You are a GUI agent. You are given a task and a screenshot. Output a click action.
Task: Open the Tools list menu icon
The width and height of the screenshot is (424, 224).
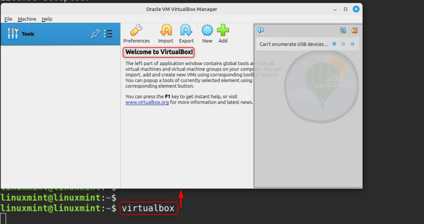[x=108, y=34]
